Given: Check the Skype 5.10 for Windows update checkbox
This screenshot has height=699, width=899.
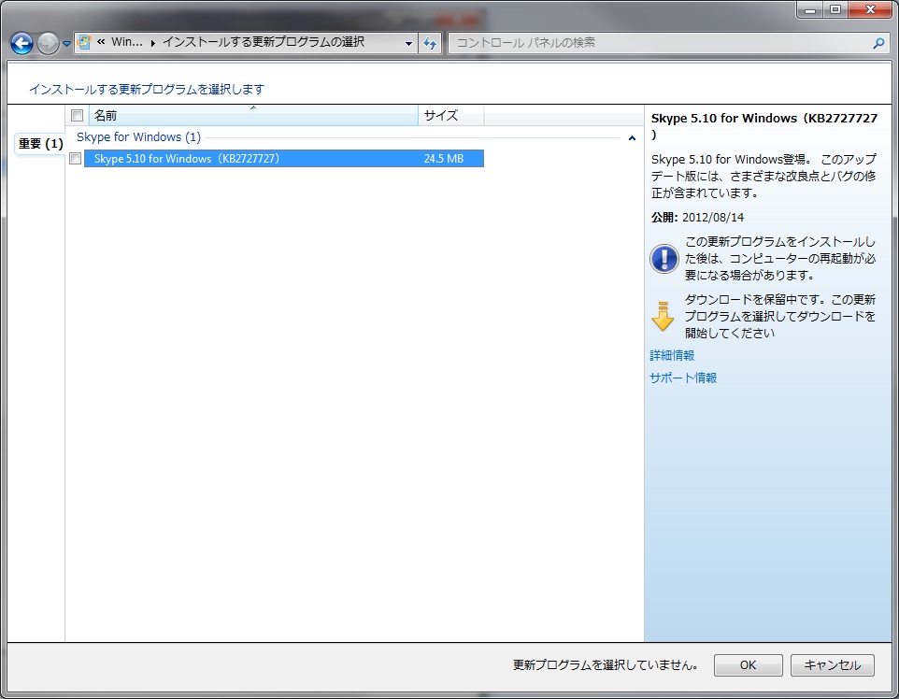Looking at the screenshot, I should [x=75, y=158].
